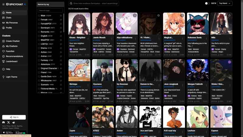Click info badge on PJO road trip card image
This screenshot has width=243, height=137.
coord(182,109)
